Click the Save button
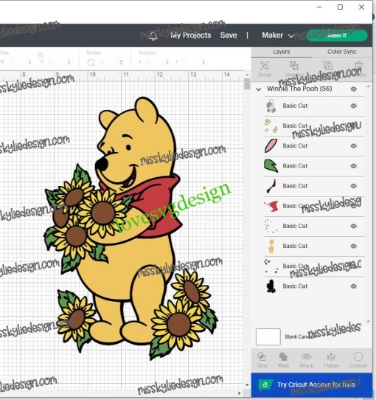The image size is (376, 400). pos(229,35)
